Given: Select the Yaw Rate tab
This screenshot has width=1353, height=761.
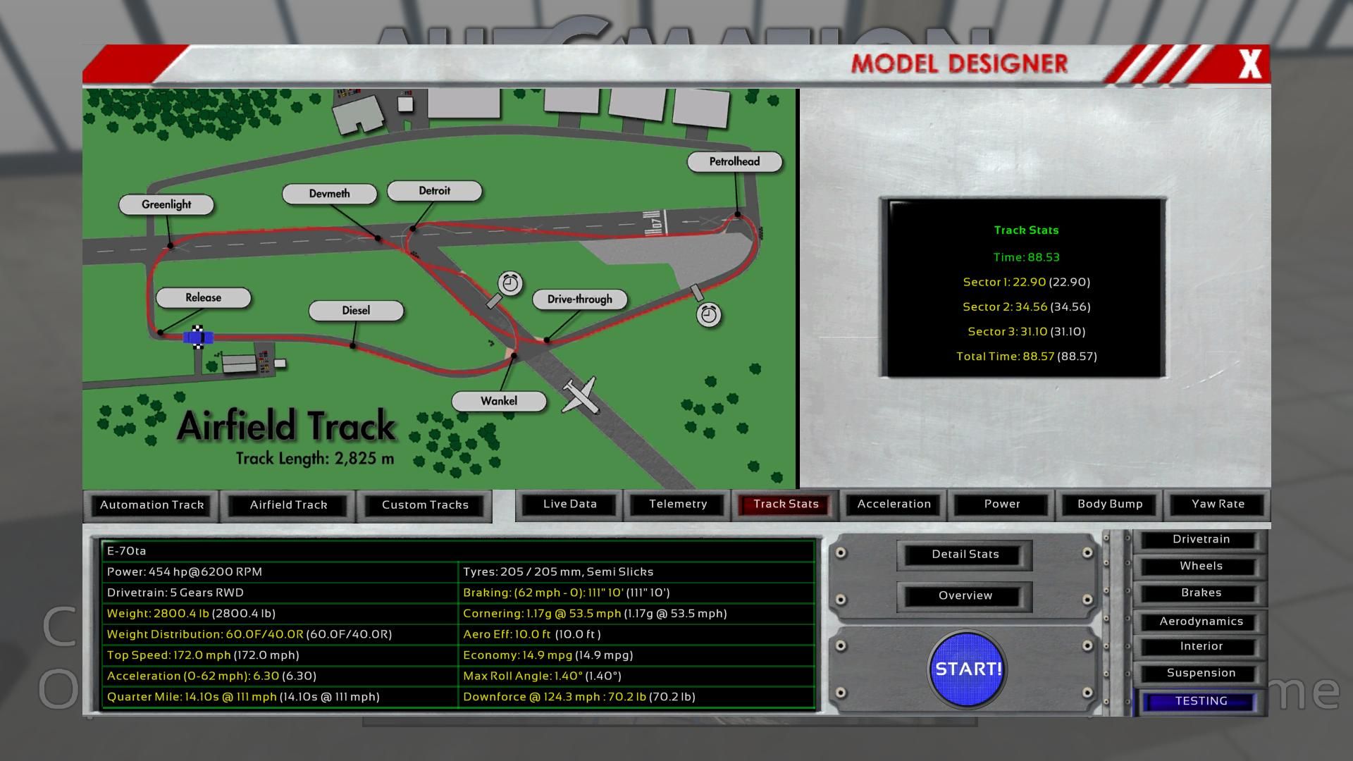Looking at the screenshot, I should point(1217,505).
